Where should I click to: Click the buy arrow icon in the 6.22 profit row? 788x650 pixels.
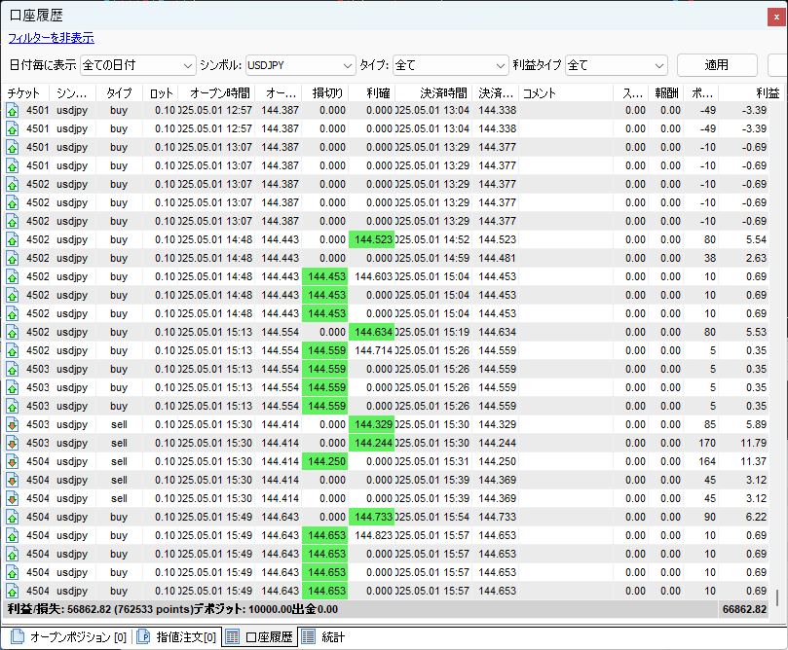pyautogui.click(x=12, y=517)
